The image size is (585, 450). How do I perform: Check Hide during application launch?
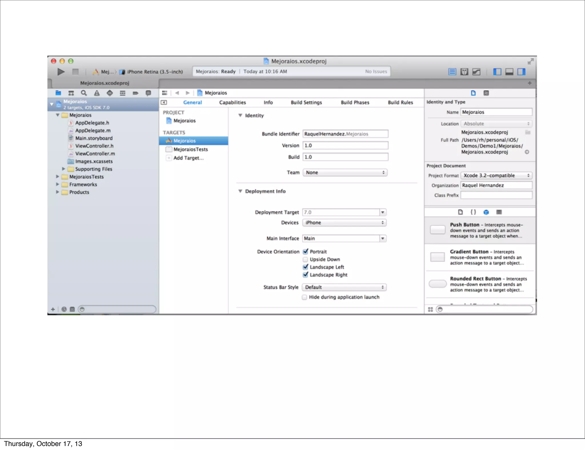(x=304, y=297)
